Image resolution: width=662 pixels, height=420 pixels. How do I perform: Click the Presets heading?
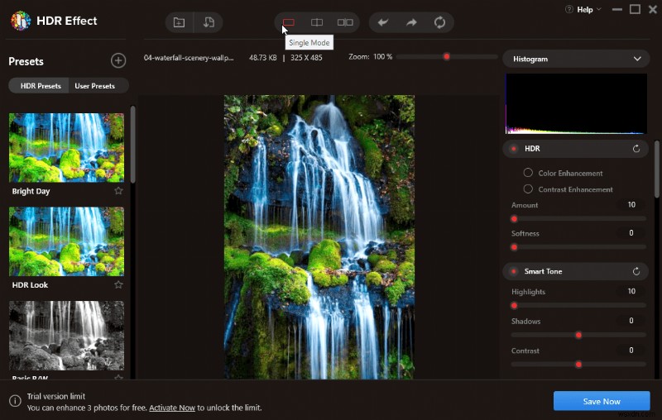tap(26, 61)
